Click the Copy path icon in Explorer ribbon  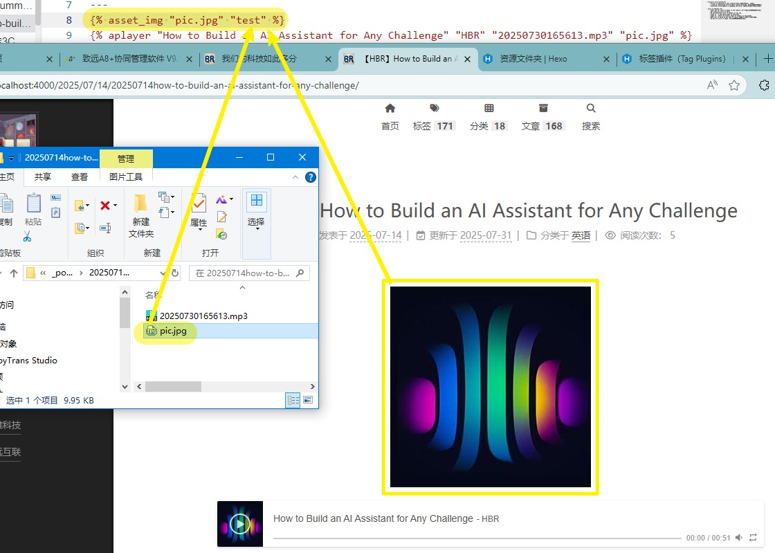(x=56, y=198)
